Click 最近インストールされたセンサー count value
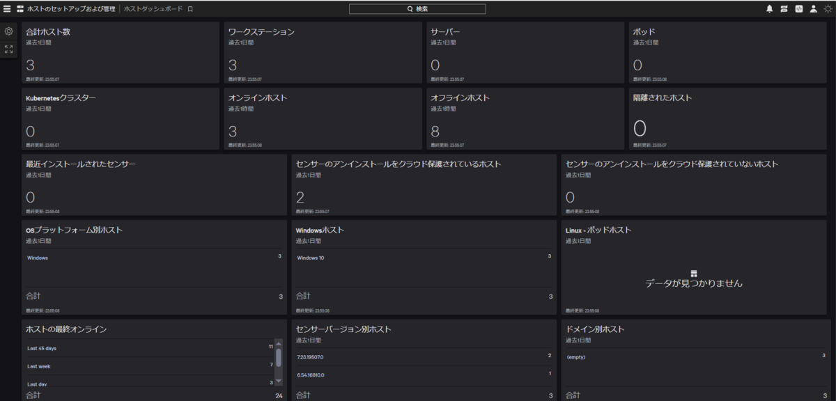The width and height of the screenshot is (836, 401). [x=30, y=198]
